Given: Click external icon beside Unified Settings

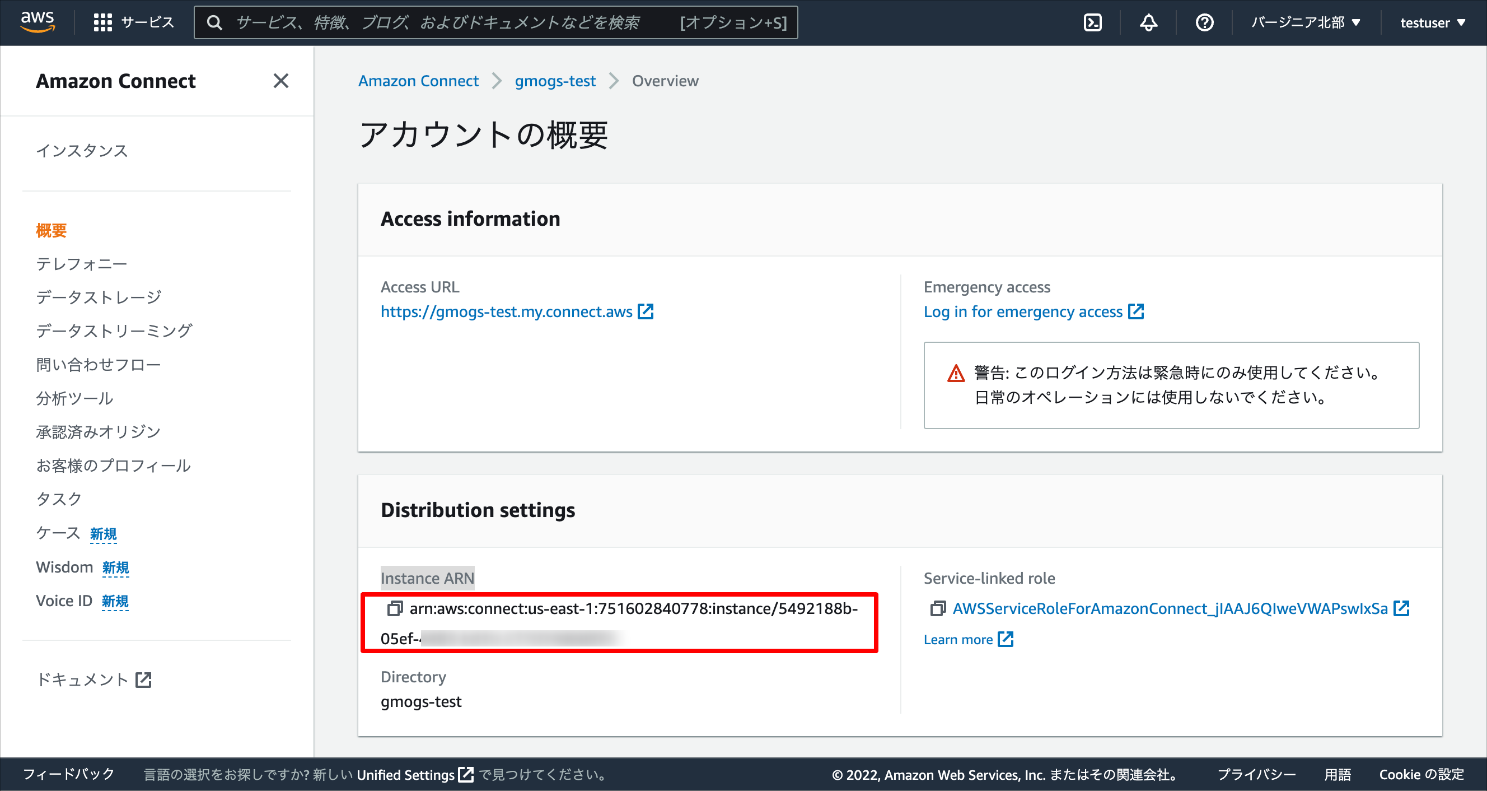Looking at the screenshot, I should tap(465, 774).
